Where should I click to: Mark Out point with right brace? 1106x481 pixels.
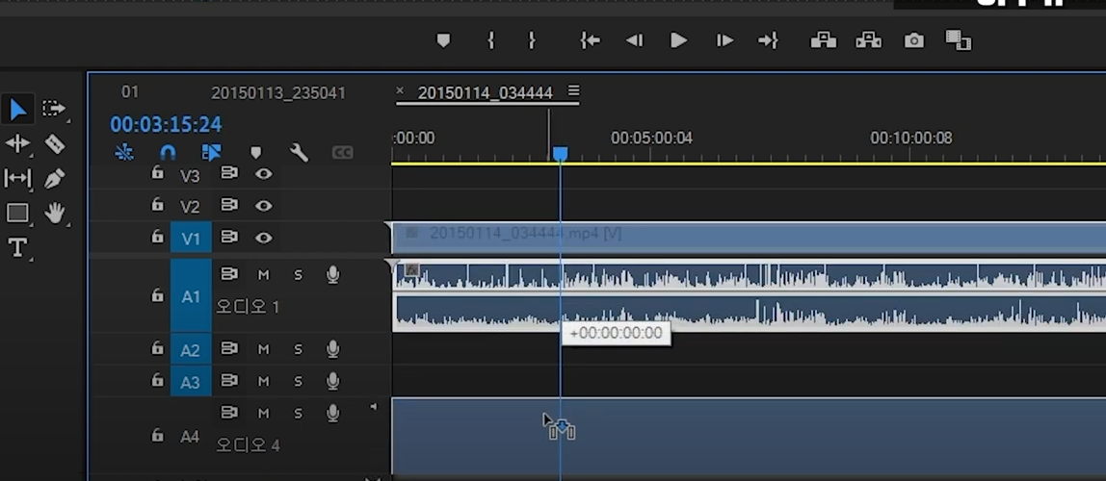coord(532,40)
